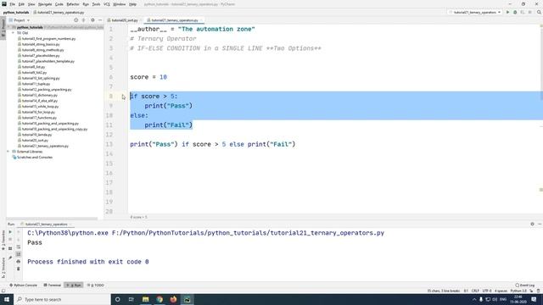Screen dimensions: 543x305
Task: Click Project panel horizontal scrollbar
Action: click(x=52, y=219)
